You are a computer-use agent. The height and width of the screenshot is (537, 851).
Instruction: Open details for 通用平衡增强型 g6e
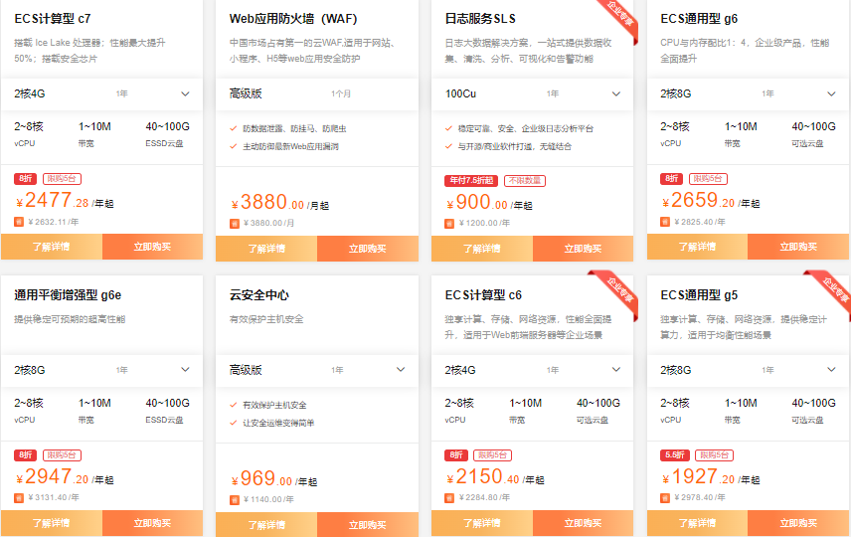click(x=52, y=523)
